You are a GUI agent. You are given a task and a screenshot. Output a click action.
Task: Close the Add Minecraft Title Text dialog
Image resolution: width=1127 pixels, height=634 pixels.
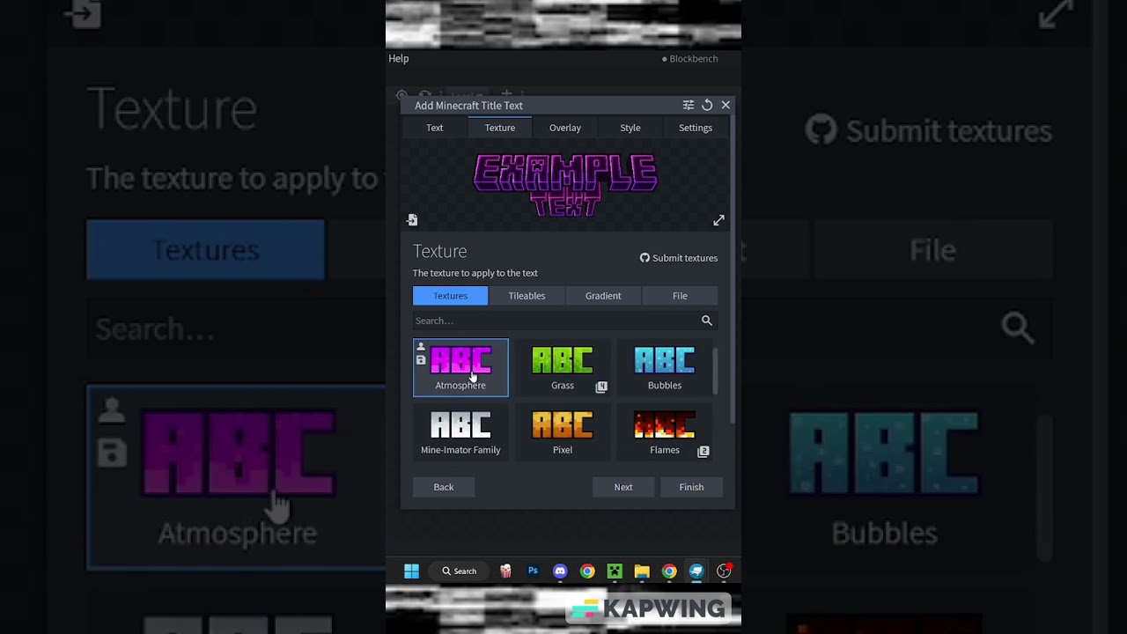coord(726,105)
